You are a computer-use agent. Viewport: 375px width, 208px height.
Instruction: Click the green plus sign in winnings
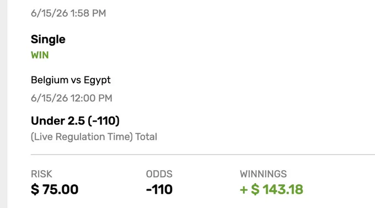(x=244, y=190)
